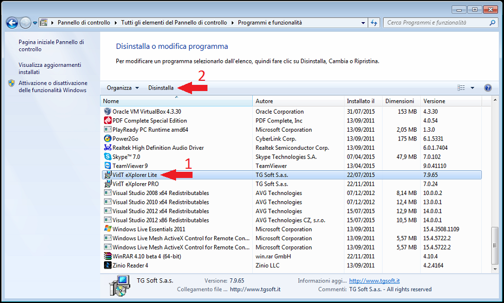504x303 pixels.
Task: Click the install date 31/07/2015
Action: 361,112
